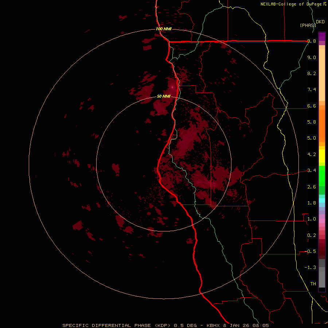Select the 5.0 legend value
This screenshot has height=328, width=328.
(312, 138)
